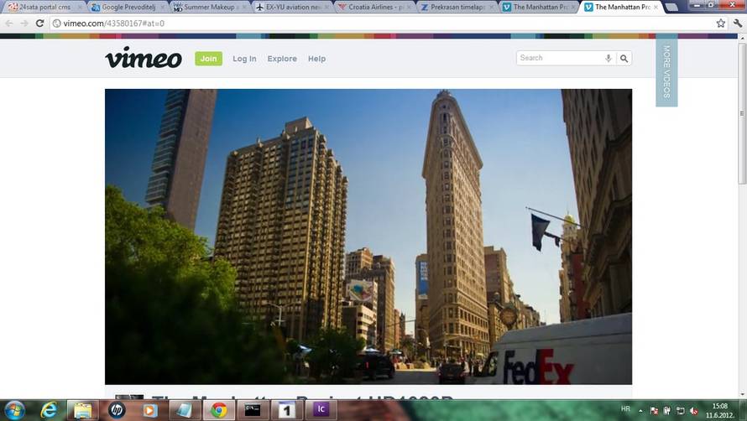This screenshot has height=421, width=747.
Task: Click the page vertical scrollbar thumb
Action: click(742, 114)
